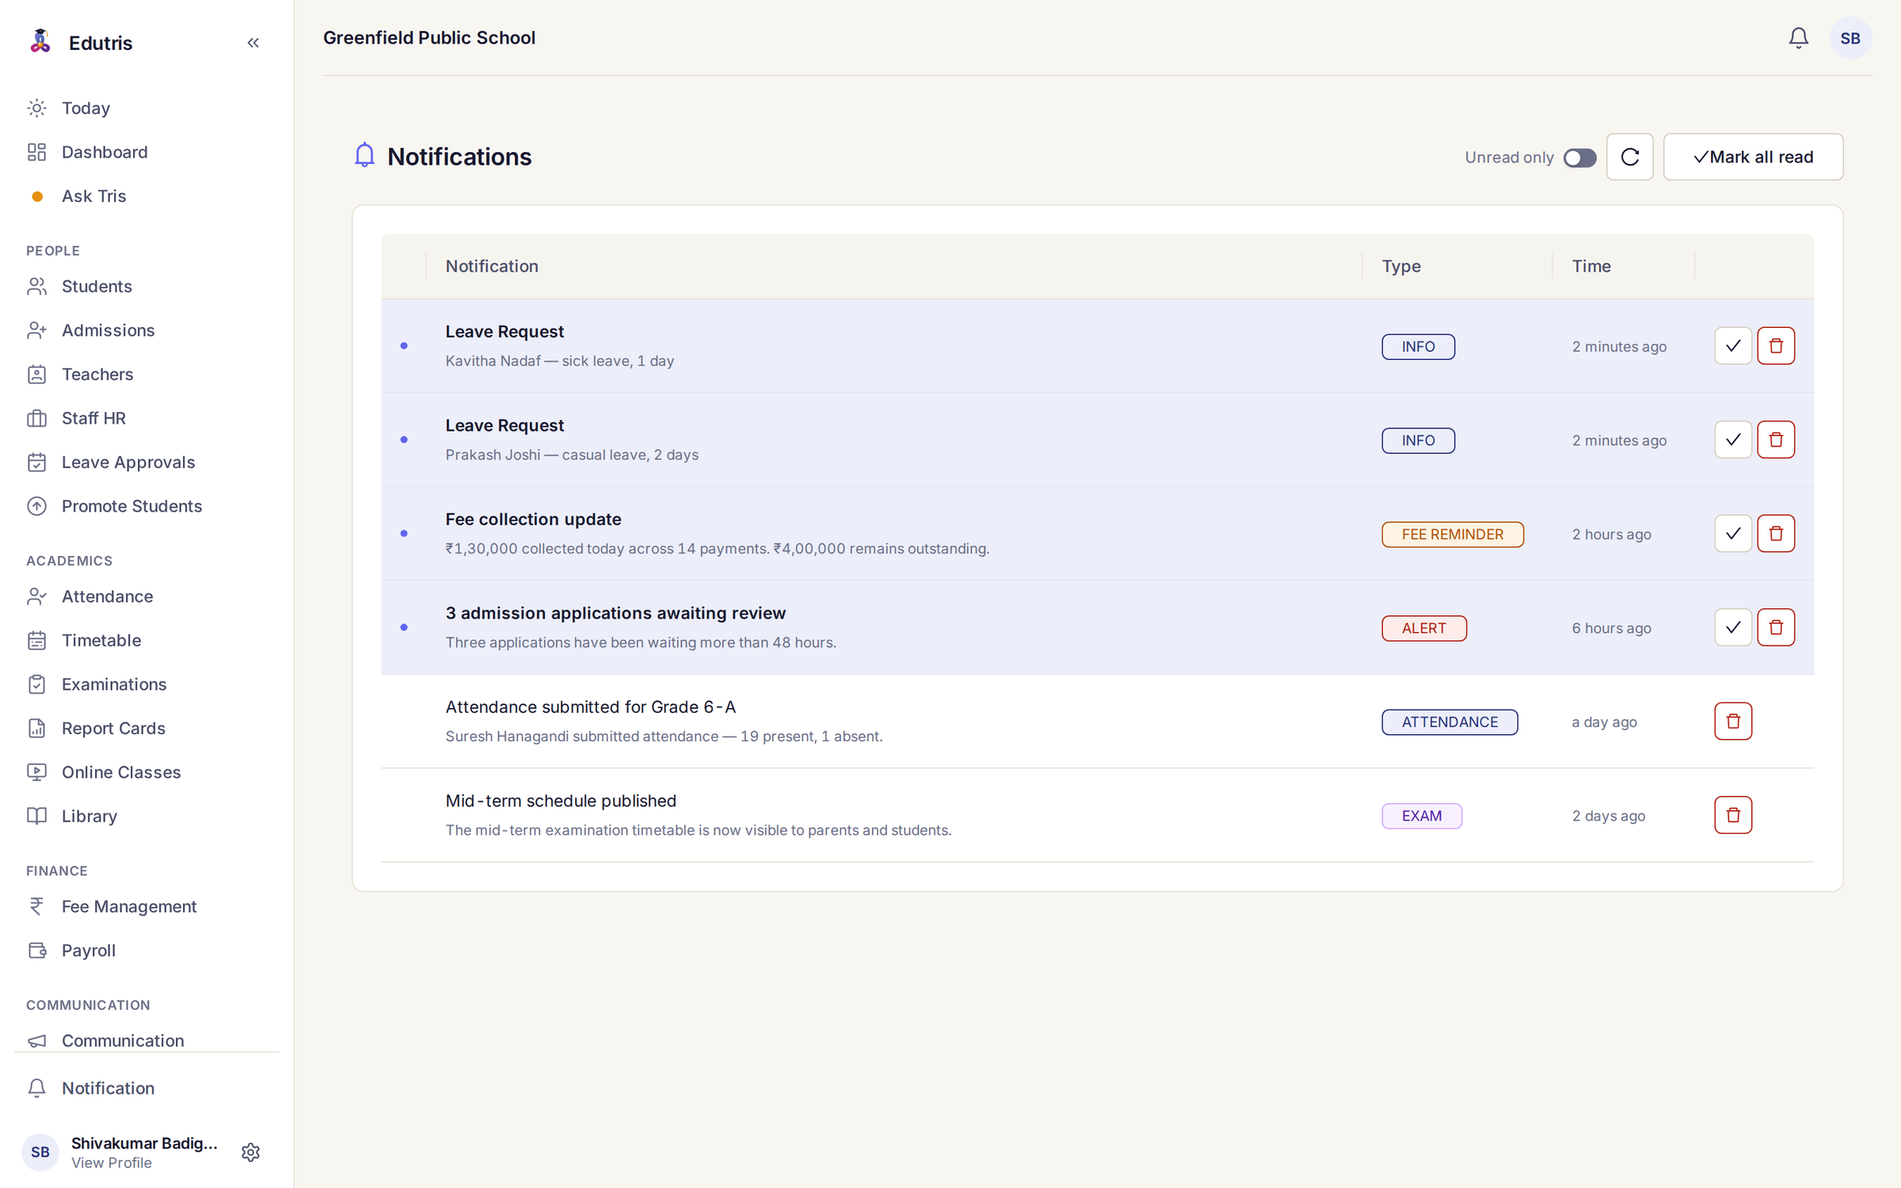Image resolution: width=1901 pixels, height=1188 pixels.
Task: Mark Kavitha Nadaf leave request as read
Action: pyautogui.click(x=1732, y=346)
